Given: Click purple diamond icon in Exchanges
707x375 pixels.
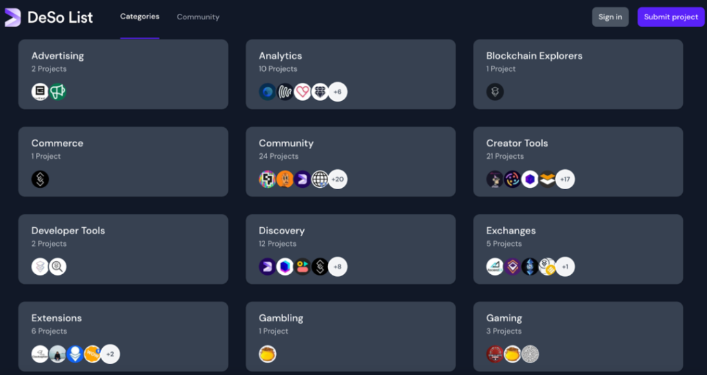Looking at the screenshot, I should (x=513, y=267).
